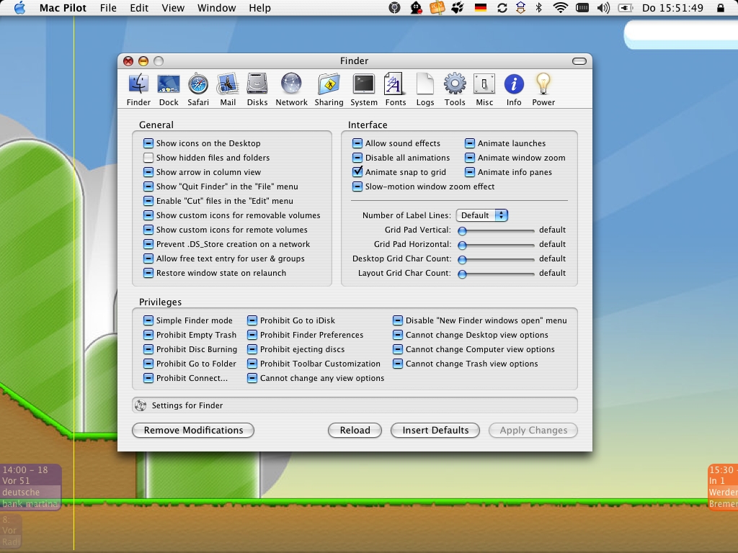Open the Power lightbulb icon pane
This screenshot has width=738, height=553.
(x=543, y=89)
